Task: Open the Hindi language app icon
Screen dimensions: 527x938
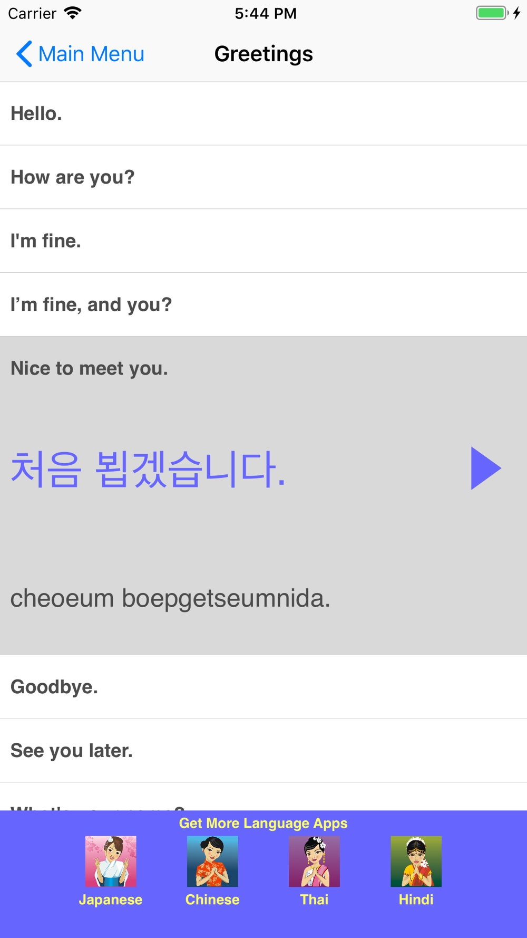Action: click(416, 861)
